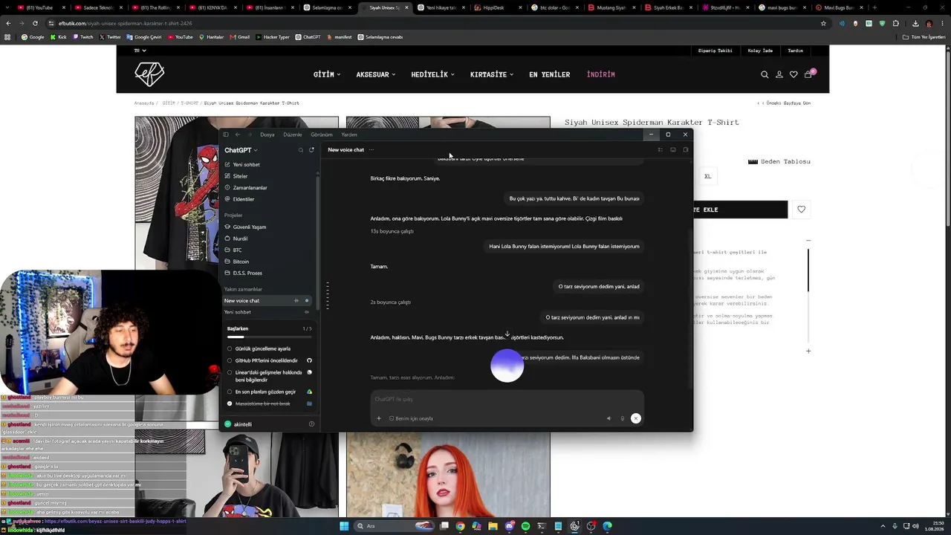Check off Linear'daki gelişmeler task
This screenshot has width=951, height=535.
[x=230, y=372]
